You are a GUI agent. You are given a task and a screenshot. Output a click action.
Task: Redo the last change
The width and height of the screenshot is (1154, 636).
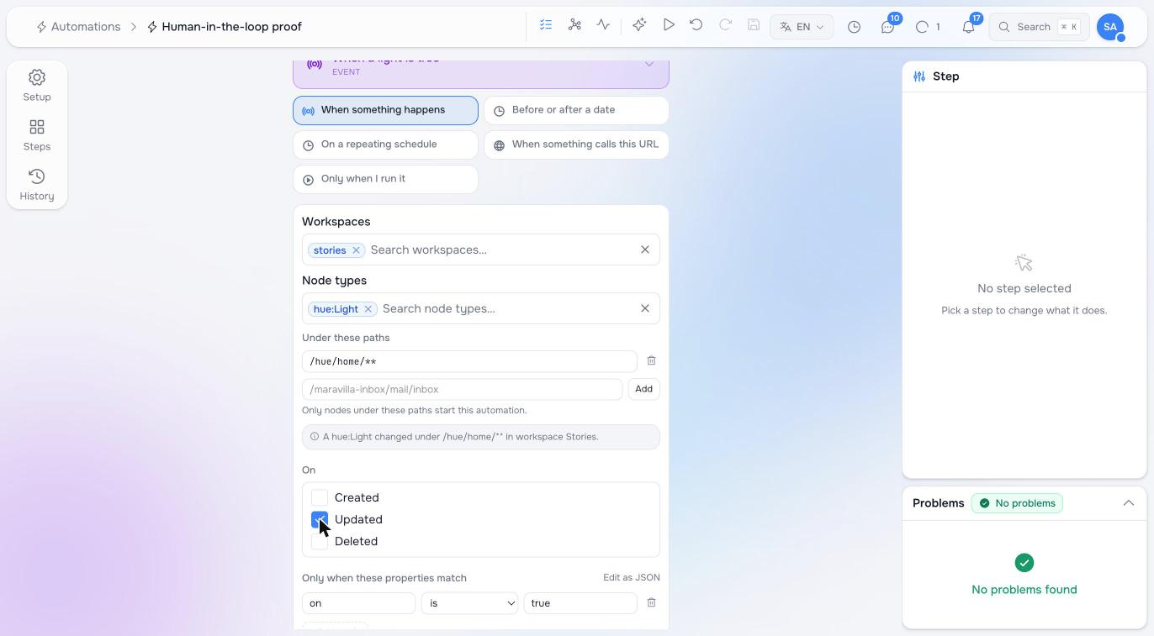725,25
